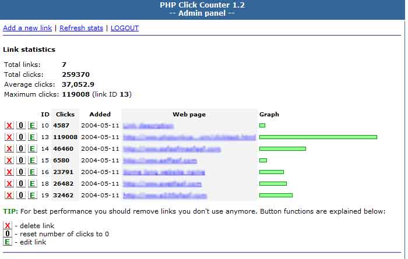Image resolution: width=408 pixels, height=259 pixels.
Task: Delete link ID 15 with red X
Action: 9,160
